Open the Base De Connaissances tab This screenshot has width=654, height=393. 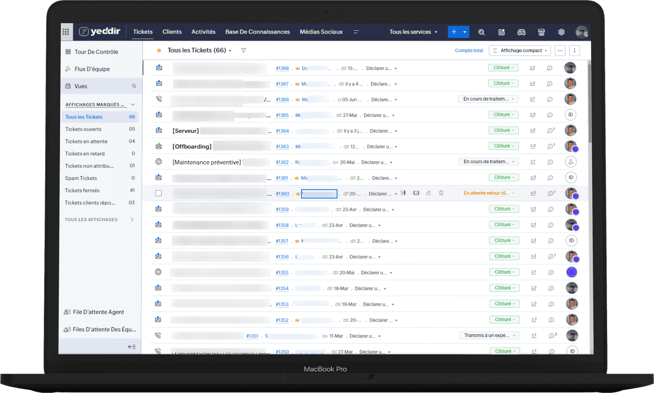(258, 32)
